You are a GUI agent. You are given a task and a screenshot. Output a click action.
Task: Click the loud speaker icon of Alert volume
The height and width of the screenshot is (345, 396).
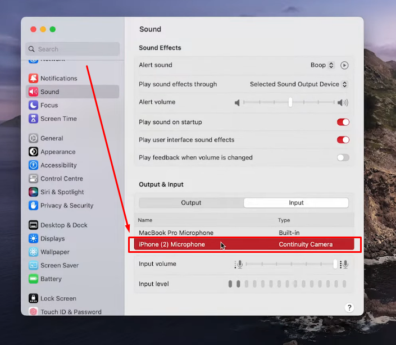343,102
